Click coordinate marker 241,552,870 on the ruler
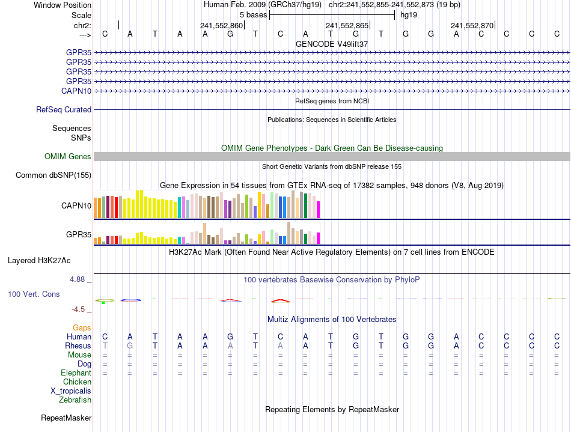This screenshot has height=432, width=571. click(x=472, y=25)
